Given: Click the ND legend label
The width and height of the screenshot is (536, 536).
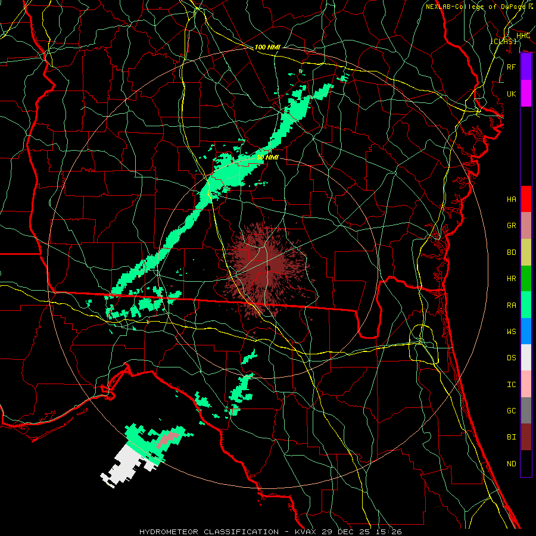Looking at the screenshot, I should click(511, 463).
